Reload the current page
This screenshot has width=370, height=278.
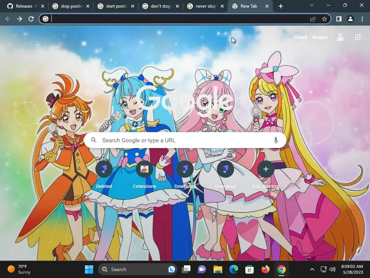point(31,19)
